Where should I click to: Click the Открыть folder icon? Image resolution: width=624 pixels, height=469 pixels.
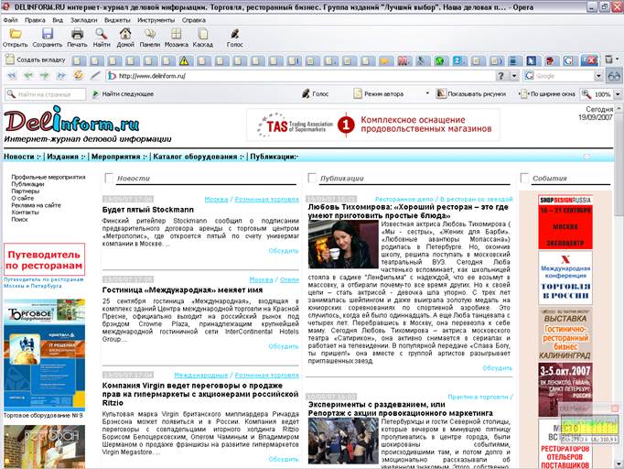[16, 34]
